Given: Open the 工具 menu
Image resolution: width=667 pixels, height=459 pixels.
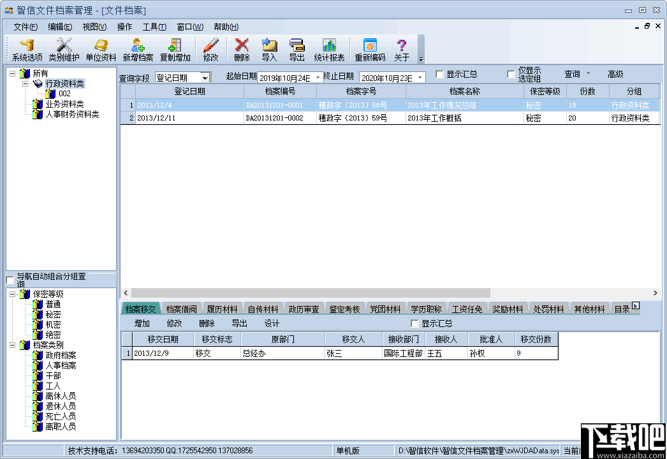Looking at the screenshot, I should pos(154,27).
